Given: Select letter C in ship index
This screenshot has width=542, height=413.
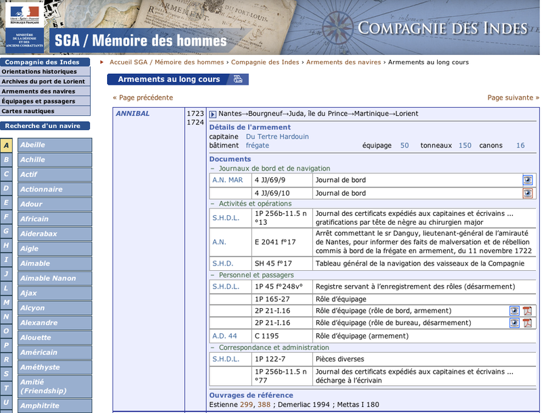Looking at the screenshot, I should click(x=6, y=174).
